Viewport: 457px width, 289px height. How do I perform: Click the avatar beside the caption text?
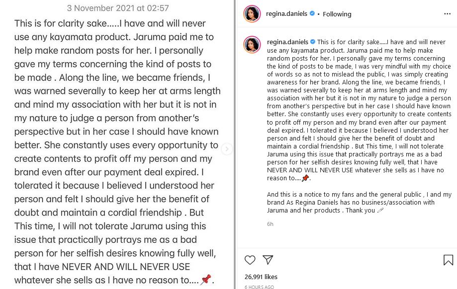(x=252, y=44)
